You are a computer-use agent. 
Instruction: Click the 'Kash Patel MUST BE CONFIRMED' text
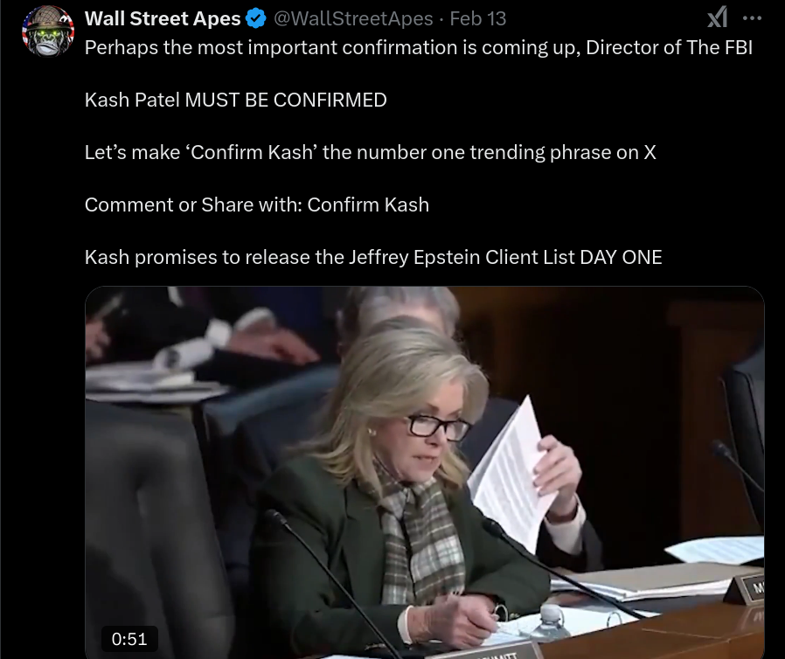[x=236, y=101]
